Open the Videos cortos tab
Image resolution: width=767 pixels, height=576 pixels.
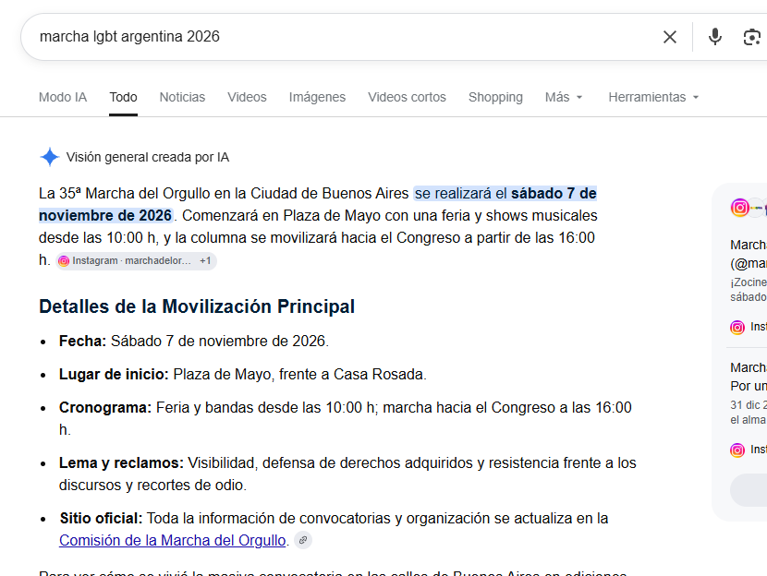(x=407, y=97)
